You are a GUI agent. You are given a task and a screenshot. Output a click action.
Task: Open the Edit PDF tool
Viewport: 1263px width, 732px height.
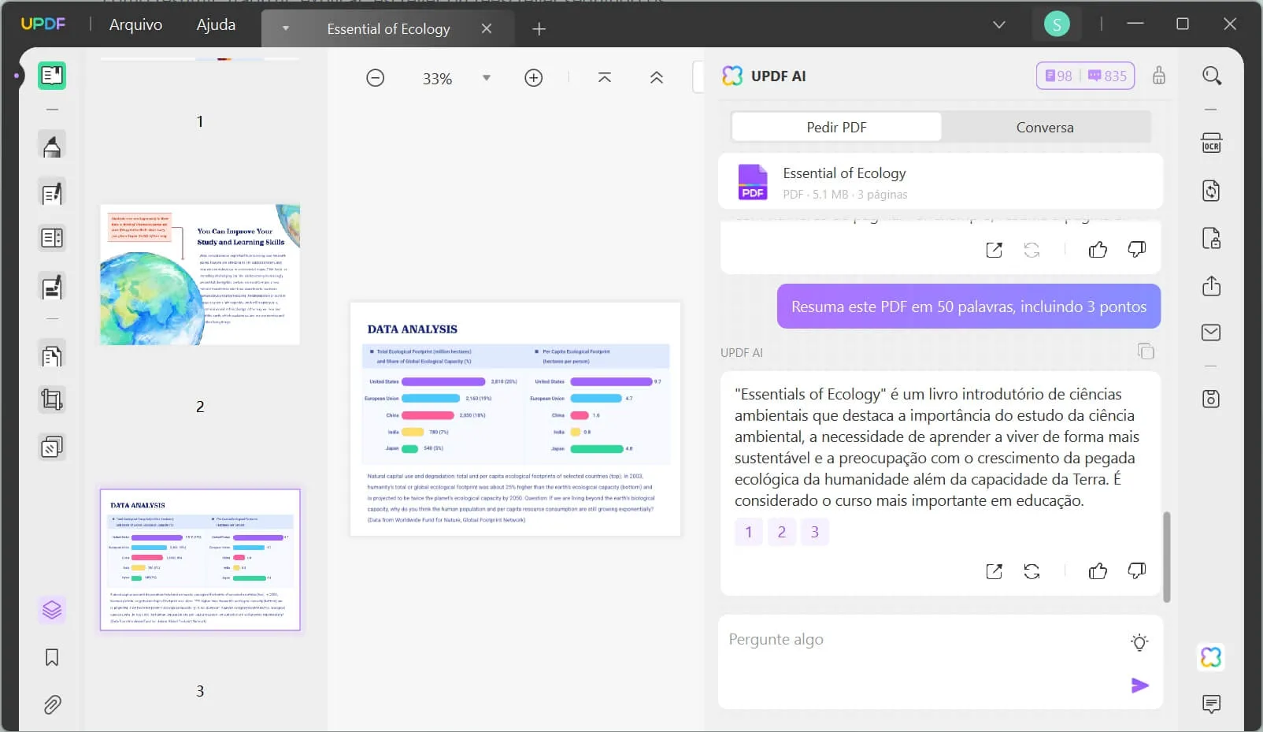[x=52, y=193]
